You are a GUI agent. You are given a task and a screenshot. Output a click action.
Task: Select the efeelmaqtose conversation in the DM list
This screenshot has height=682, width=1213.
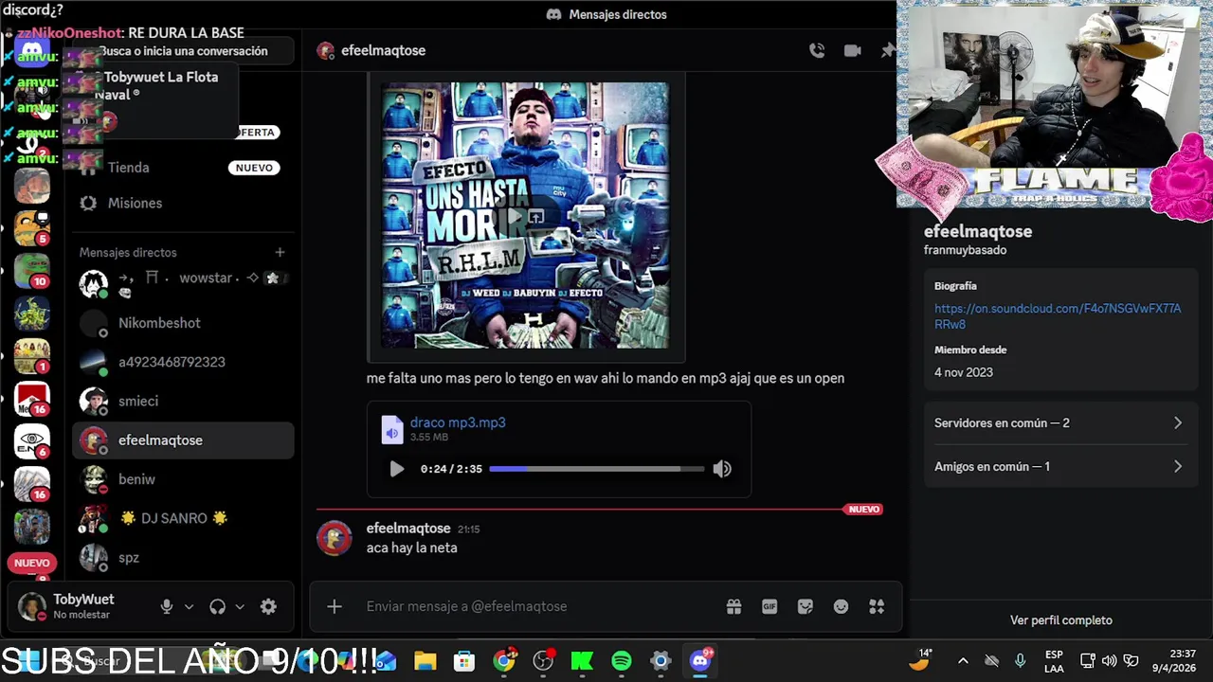(x=183, y=440)
